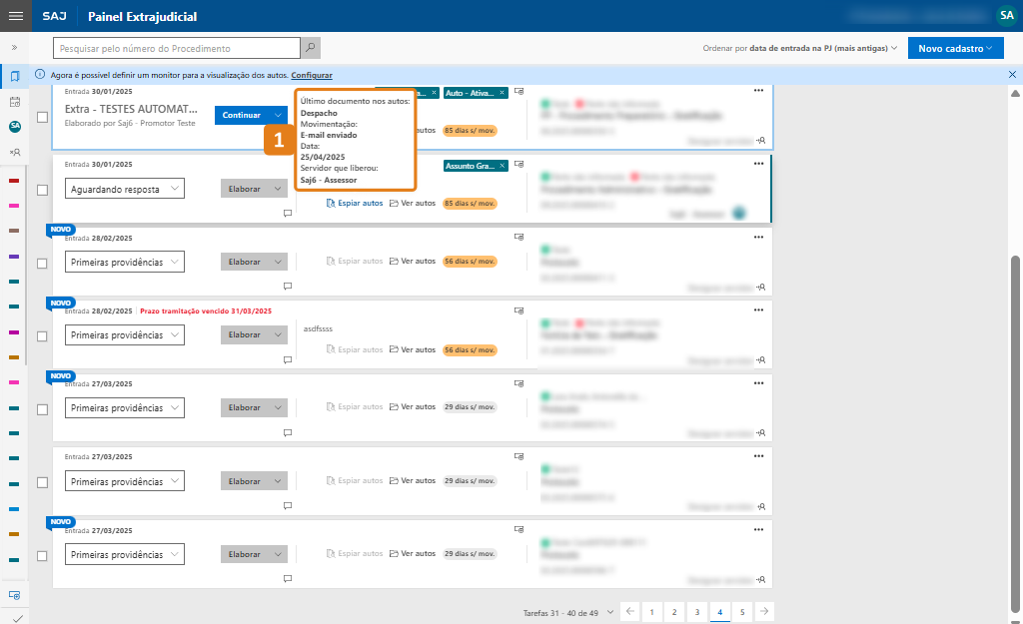Screen dimensions: 1023x624
Task: Click the comment icon on Aguardando resposta card
Action: pyautogui.click(x=288, y=213)
